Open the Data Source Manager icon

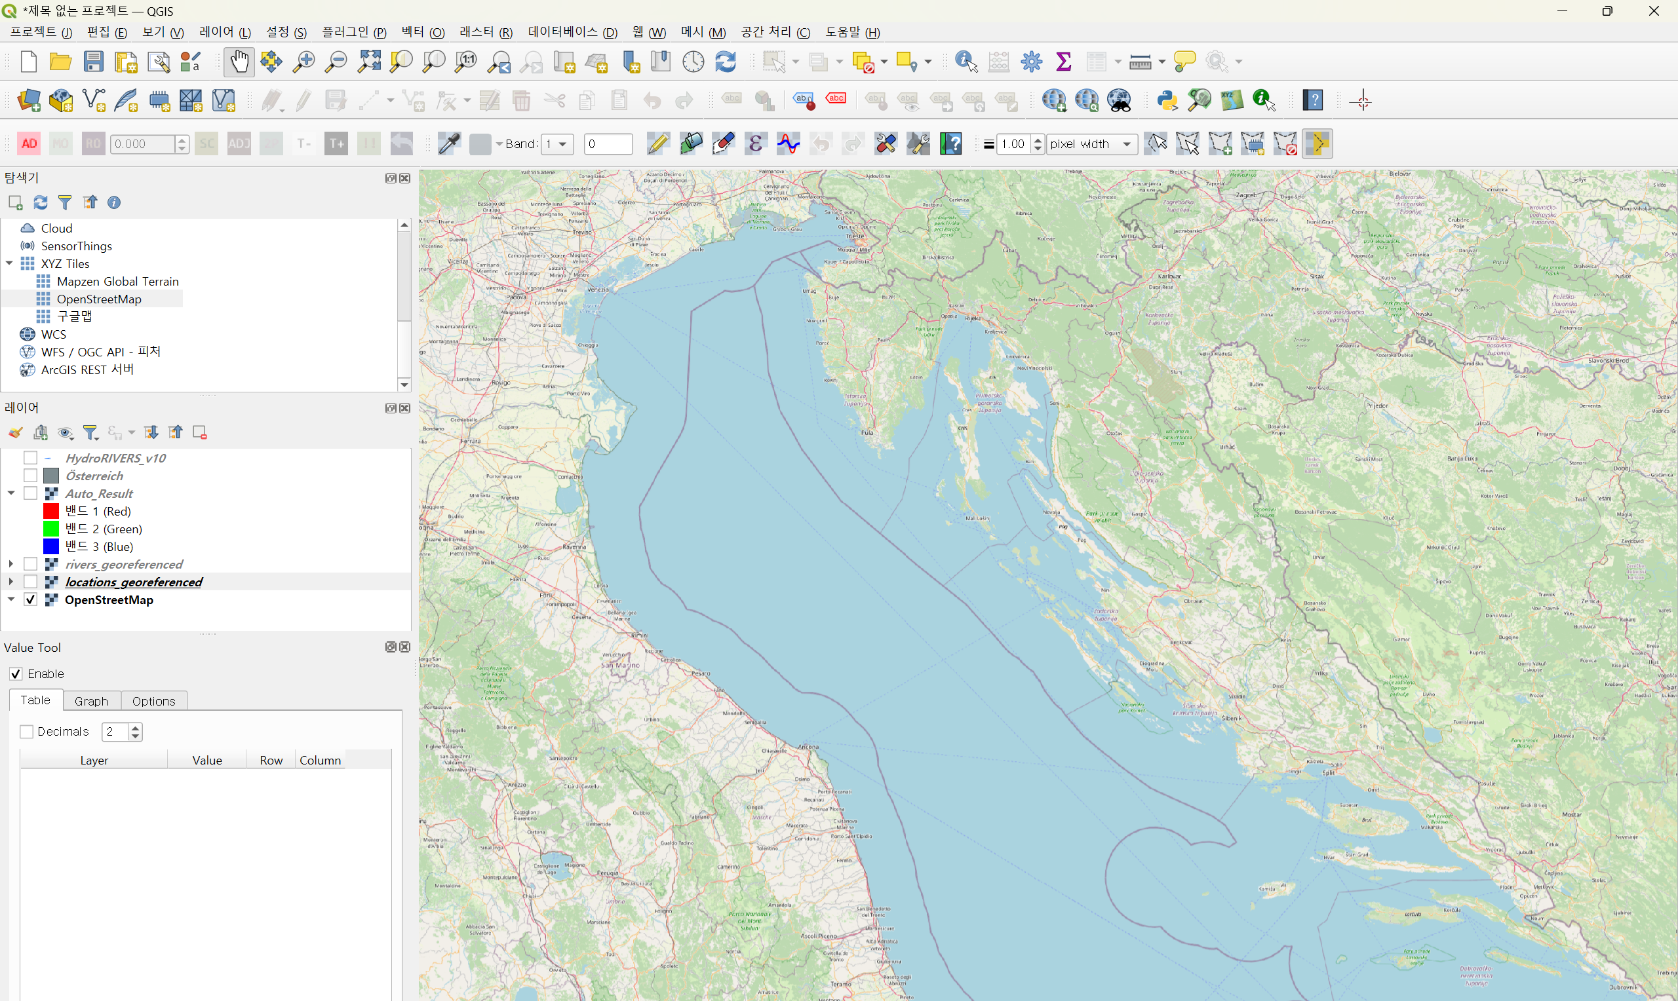28,100
